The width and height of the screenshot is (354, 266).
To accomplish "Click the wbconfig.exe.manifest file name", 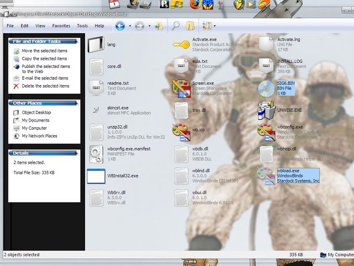I will pyautogui.click(x=129, y=149).
